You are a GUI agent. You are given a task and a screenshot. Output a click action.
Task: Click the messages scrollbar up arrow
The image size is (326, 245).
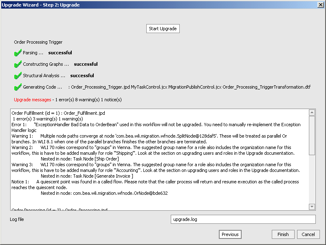tap(312, 113)
